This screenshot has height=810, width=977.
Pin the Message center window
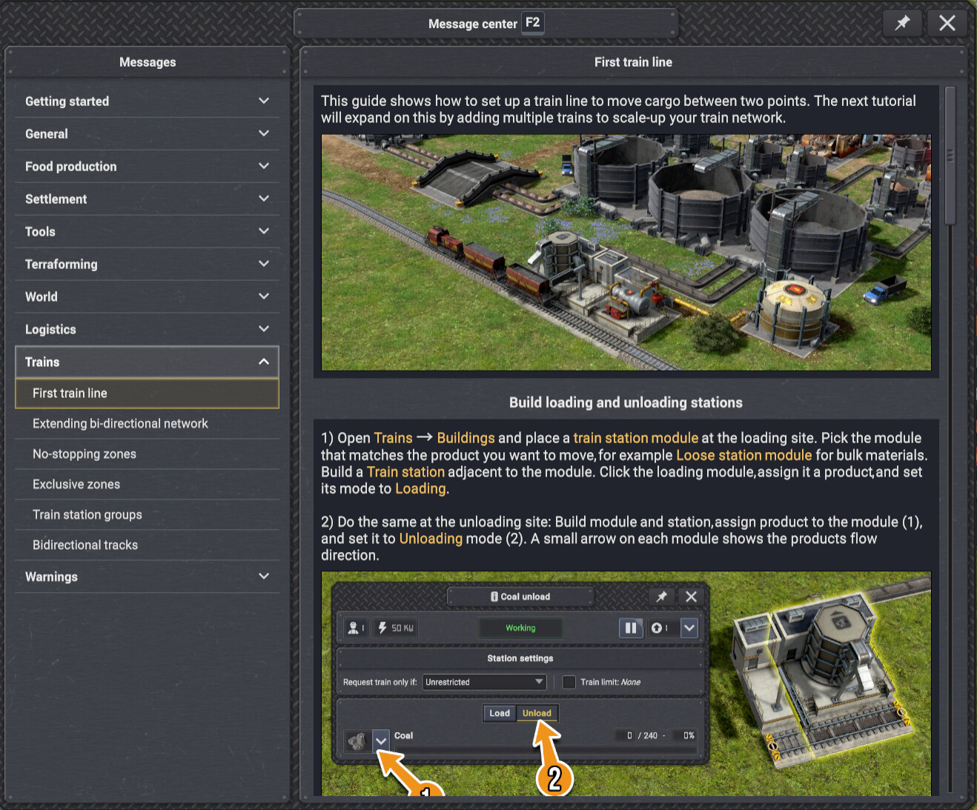(x=902, y=23)
